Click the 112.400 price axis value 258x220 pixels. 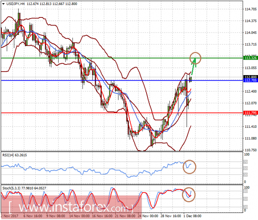(250, 91)
